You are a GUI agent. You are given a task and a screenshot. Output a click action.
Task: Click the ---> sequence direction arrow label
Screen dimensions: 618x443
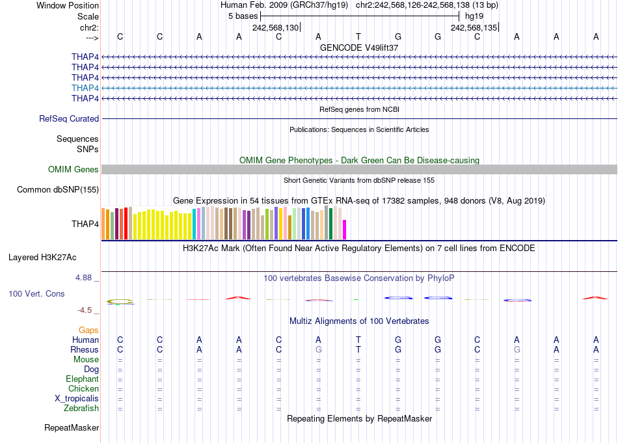pyautogui.click(x=92, y=38)
